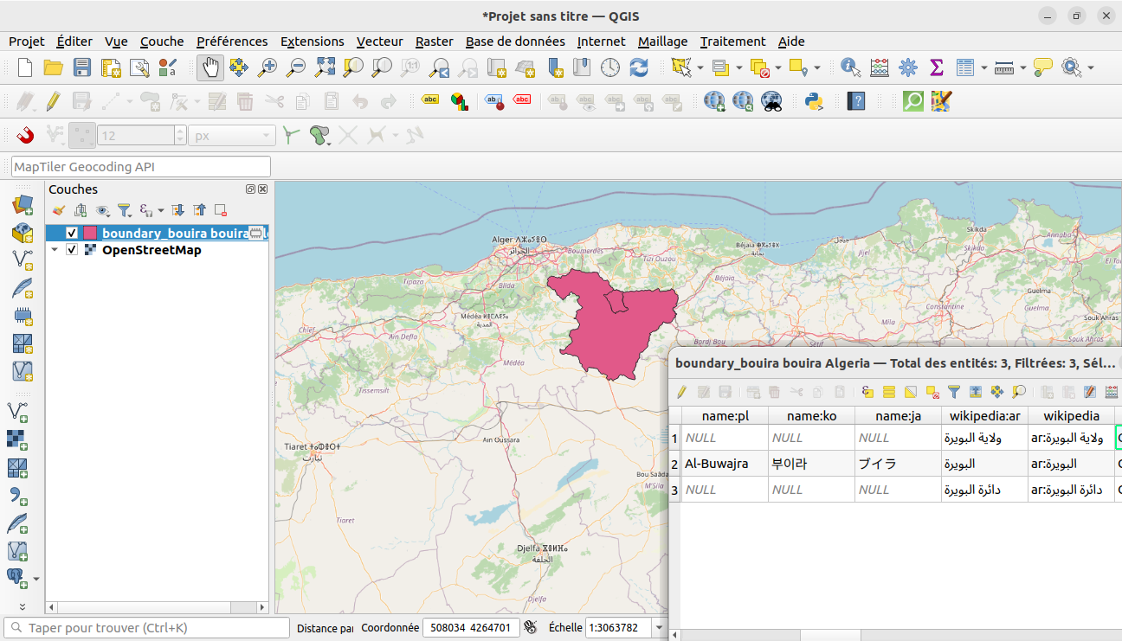
Task: Click collapse all icon in Couches panel
Action: click(200, 210)
